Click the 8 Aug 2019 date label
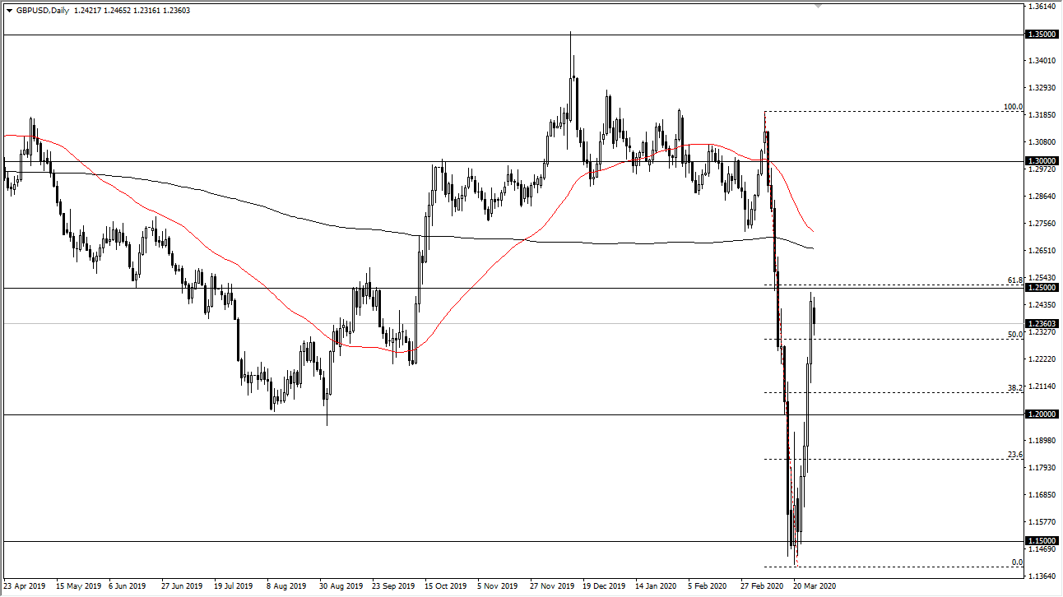This screenshot has width=1063, height=597. pos(286,587)
